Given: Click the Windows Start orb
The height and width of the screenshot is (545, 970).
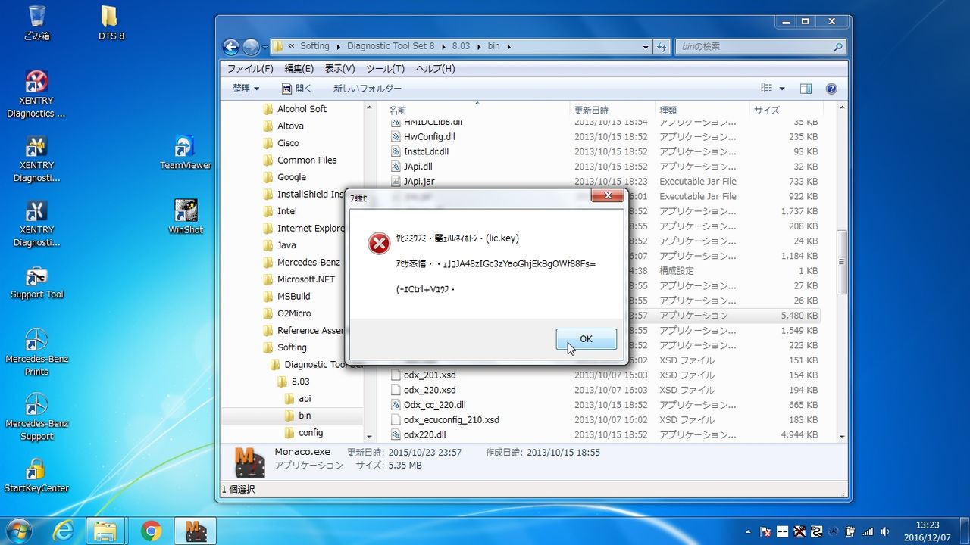Looking at the screenshot, I should point(20,531).
